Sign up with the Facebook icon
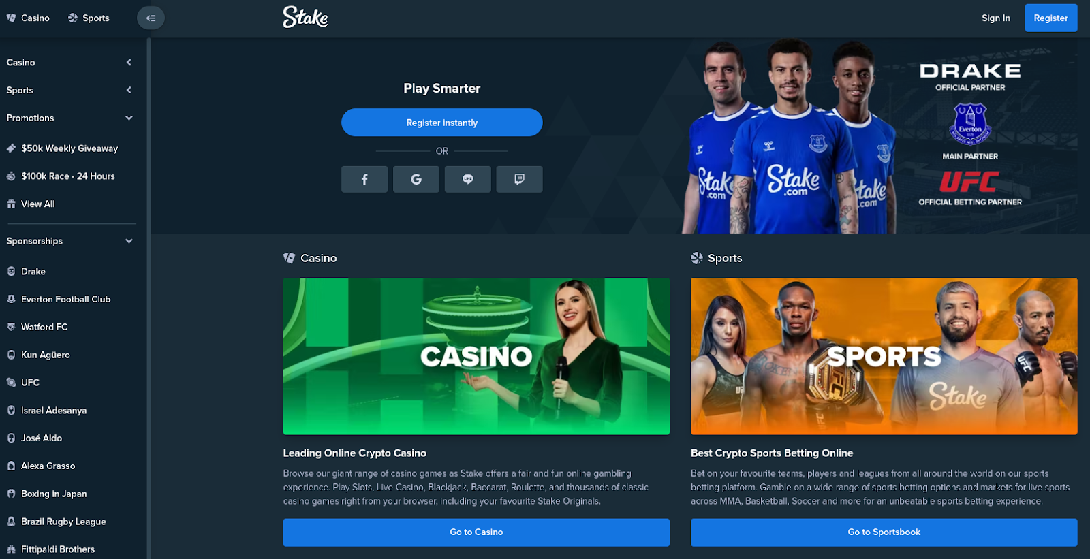 click(x=364, y=179)
